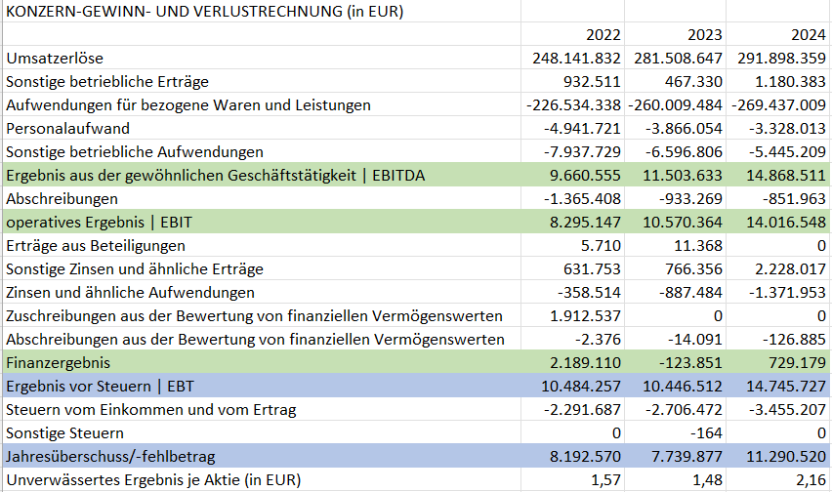The height and width of the screenshot is (492, 832).
Task: Select the Finanzergebnis row label cell
Action: point(57,362)
